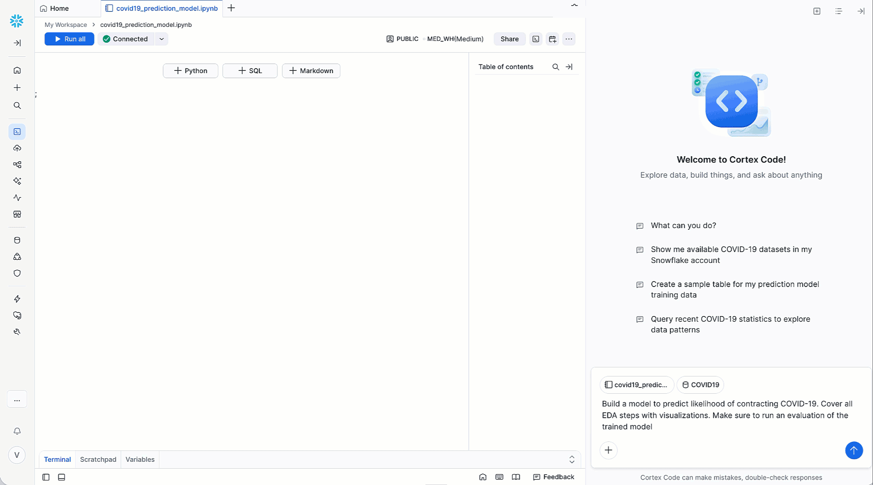Click the Run all button

click(69, 39)
